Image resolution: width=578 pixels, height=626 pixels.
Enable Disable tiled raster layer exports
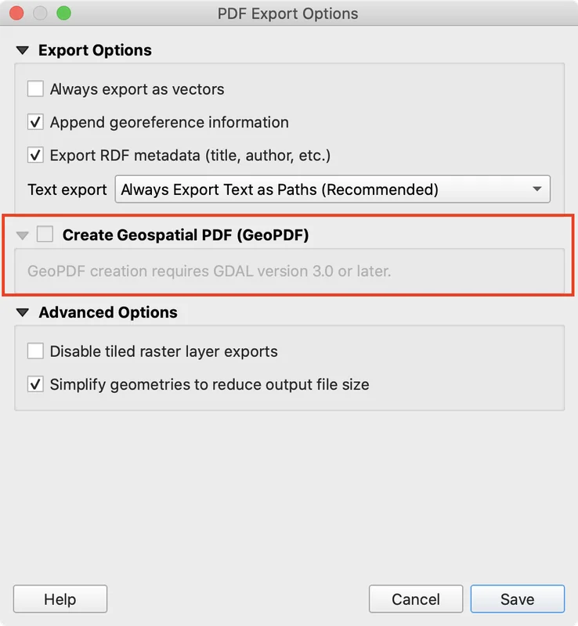pyautogui.click(x=35, y=351)
